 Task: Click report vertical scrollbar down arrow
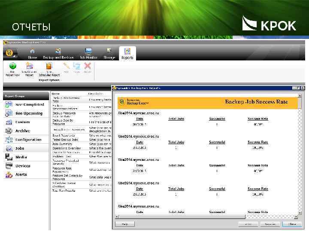click(x=300, y=213)
